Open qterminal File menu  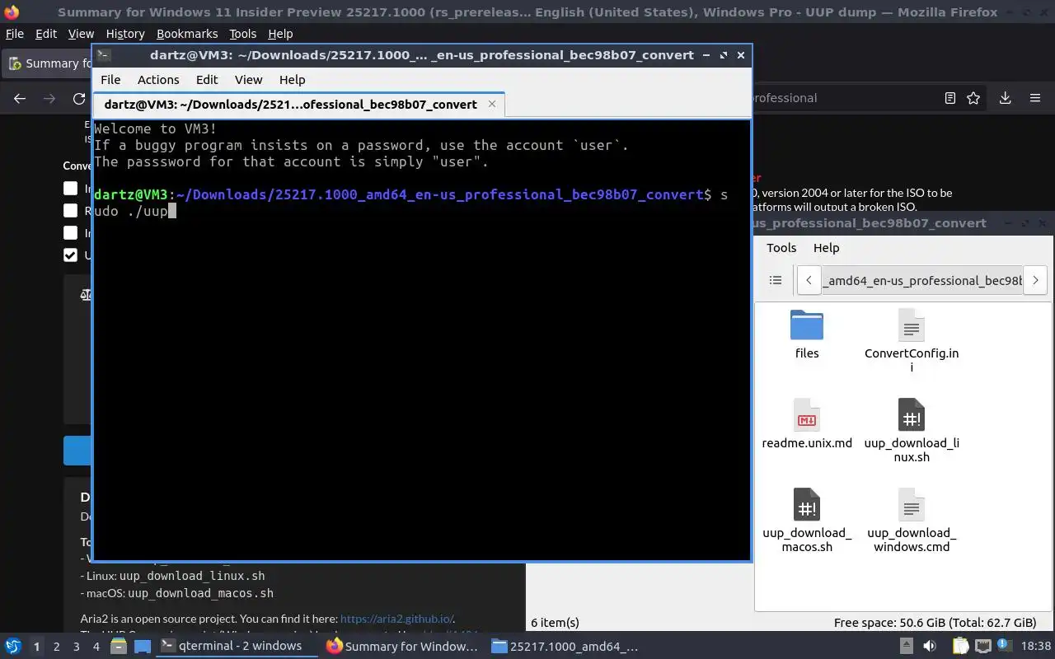click(110, 80)
